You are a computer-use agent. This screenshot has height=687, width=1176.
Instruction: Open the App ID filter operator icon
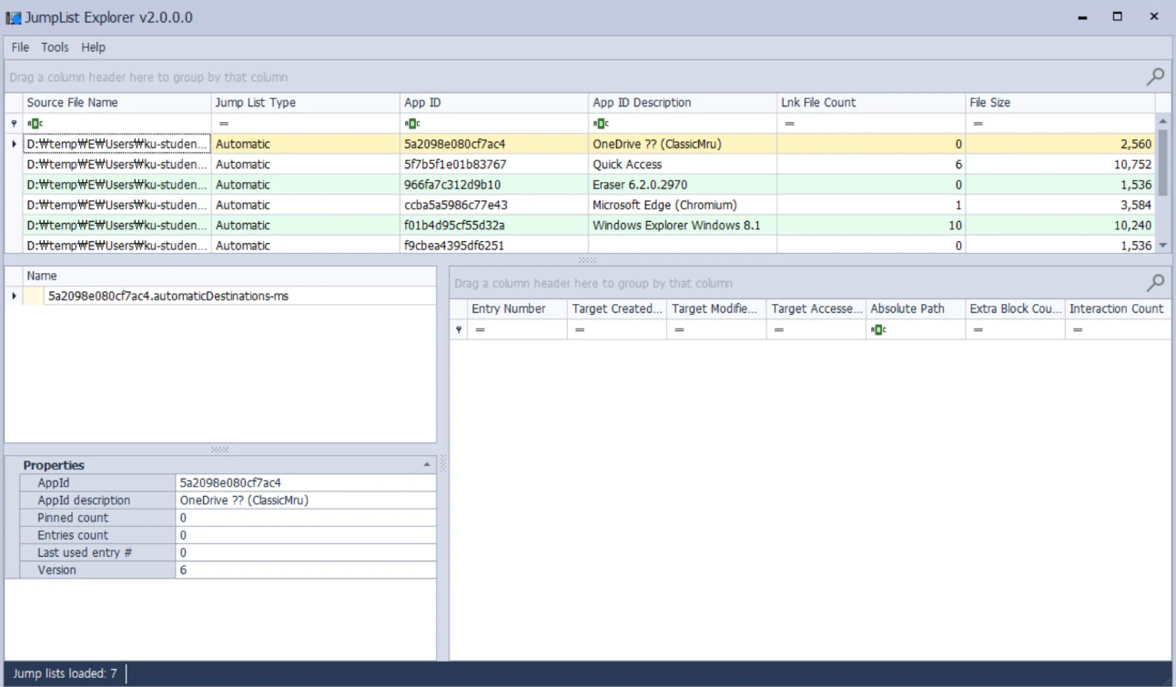pyautogui.click(x=411, y=124)
